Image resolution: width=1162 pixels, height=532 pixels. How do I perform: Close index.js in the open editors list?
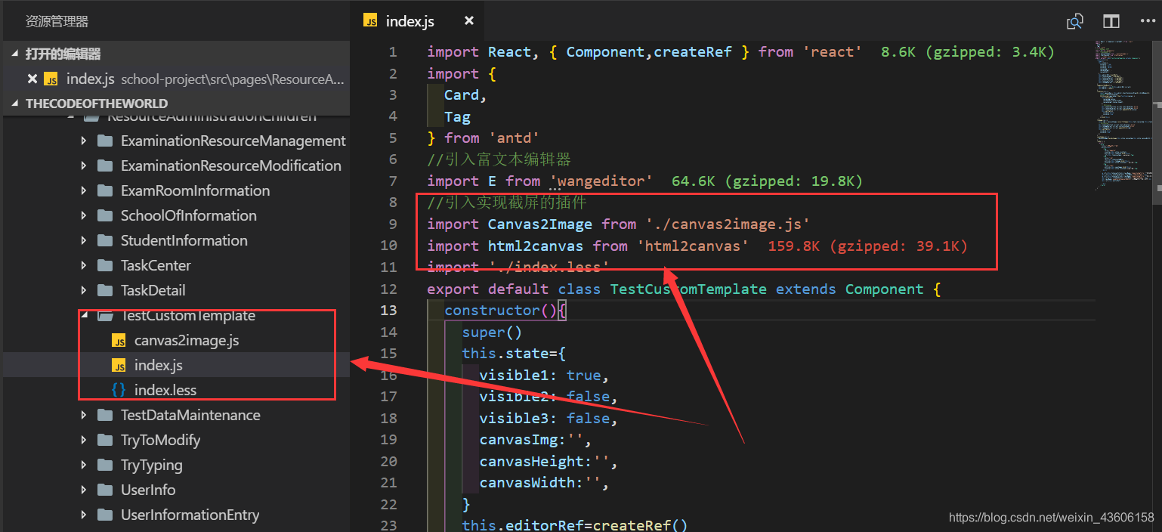(32, 79)
